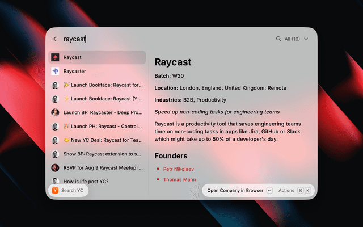Open "Launch Bookface: Raycast for..." post
The width and height of the screenshot is (363, 227).
pyautogui.click(x=97, y=85)
